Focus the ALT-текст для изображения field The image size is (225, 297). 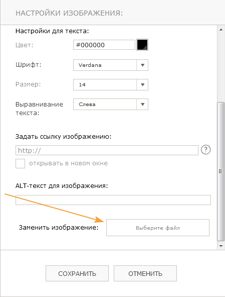click(x=113, y=200)
